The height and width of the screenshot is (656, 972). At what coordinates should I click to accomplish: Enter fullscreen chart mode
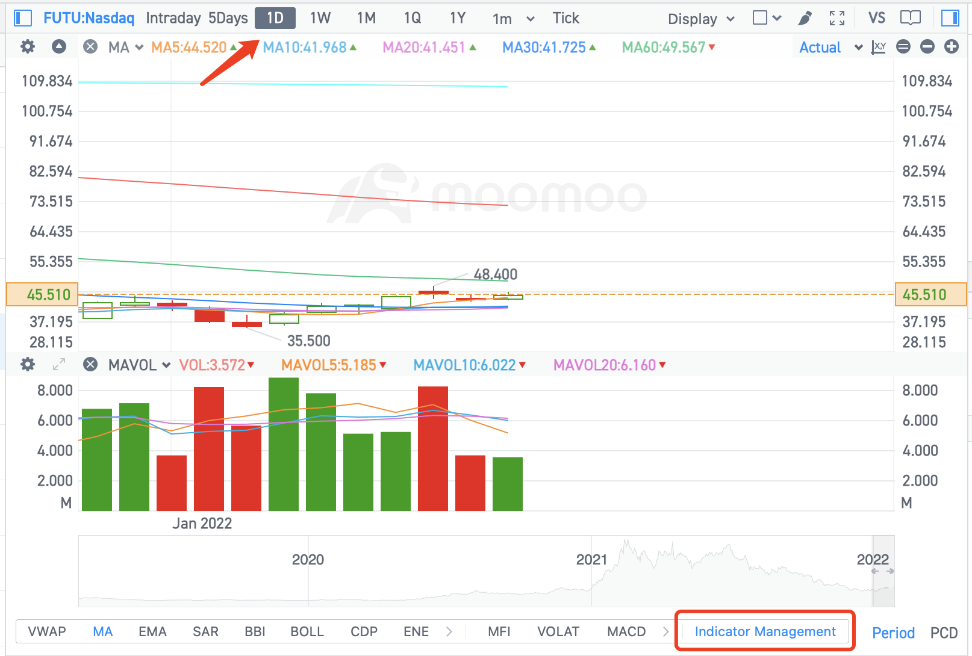pos(837,19)
